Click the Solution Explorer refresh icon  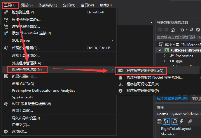pyautogui.click(x=198, y=30)
